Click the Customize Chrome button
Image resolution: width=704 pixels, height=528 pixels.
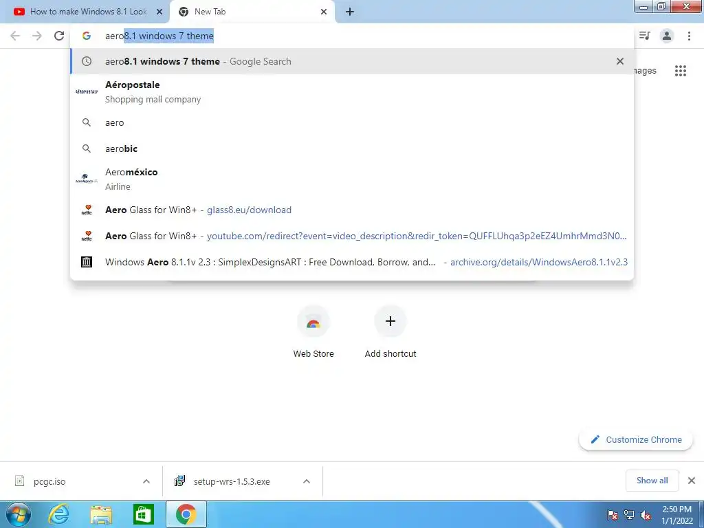tap(636, 439)
